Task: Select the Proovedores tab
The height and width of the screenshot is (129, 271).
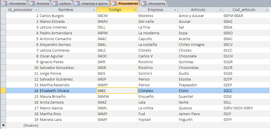Action: click(x=125, y=3)
